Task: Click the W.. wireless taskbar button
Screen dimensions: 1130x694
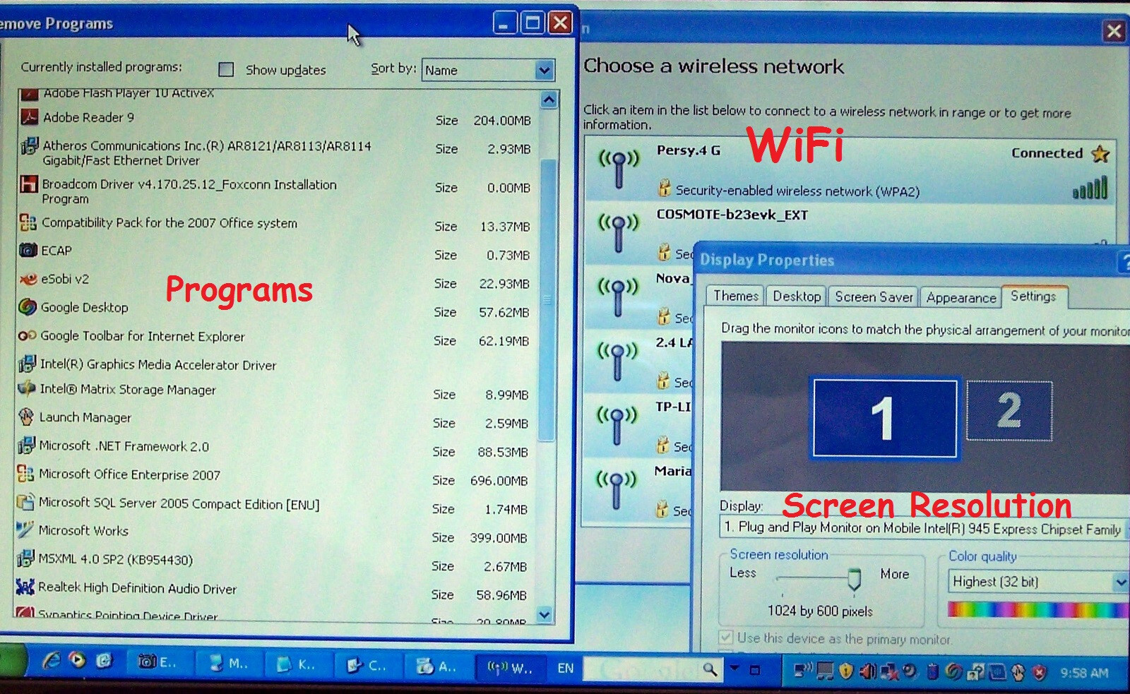Action: tap(511, 668)
